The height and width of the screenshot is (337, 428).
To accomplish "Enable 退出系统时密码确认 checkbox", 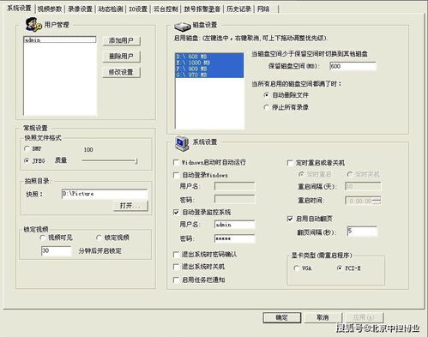I will 177,254.
